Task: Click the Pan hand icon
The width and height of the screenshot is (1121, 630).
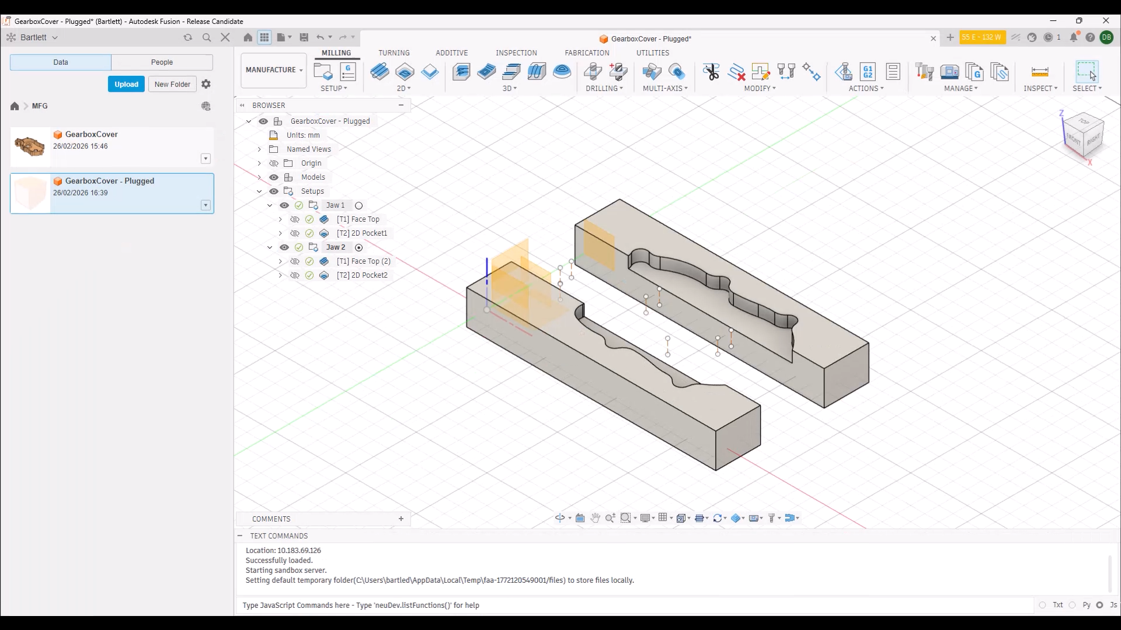Action: tap(595, 518)
